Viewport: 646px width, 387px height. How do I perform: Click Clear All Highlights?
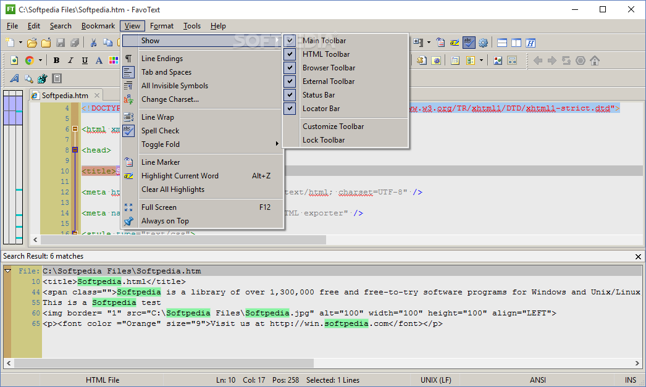coord(173,189)
